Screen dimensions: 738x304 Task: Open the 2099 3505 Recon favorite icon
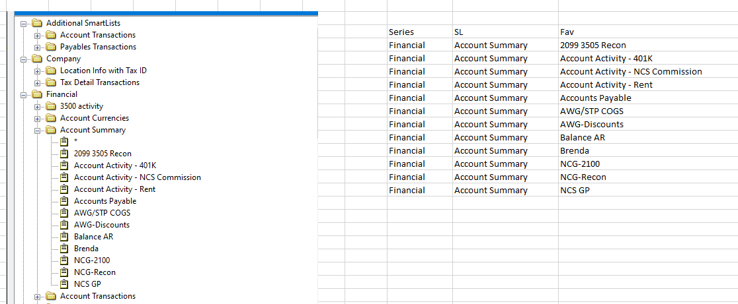65,154
